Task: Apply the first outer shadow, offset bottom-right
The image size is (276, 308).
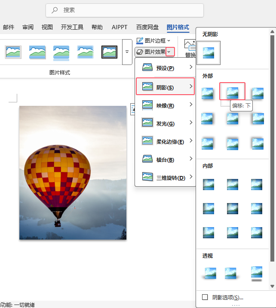Action: click(208, 93)
